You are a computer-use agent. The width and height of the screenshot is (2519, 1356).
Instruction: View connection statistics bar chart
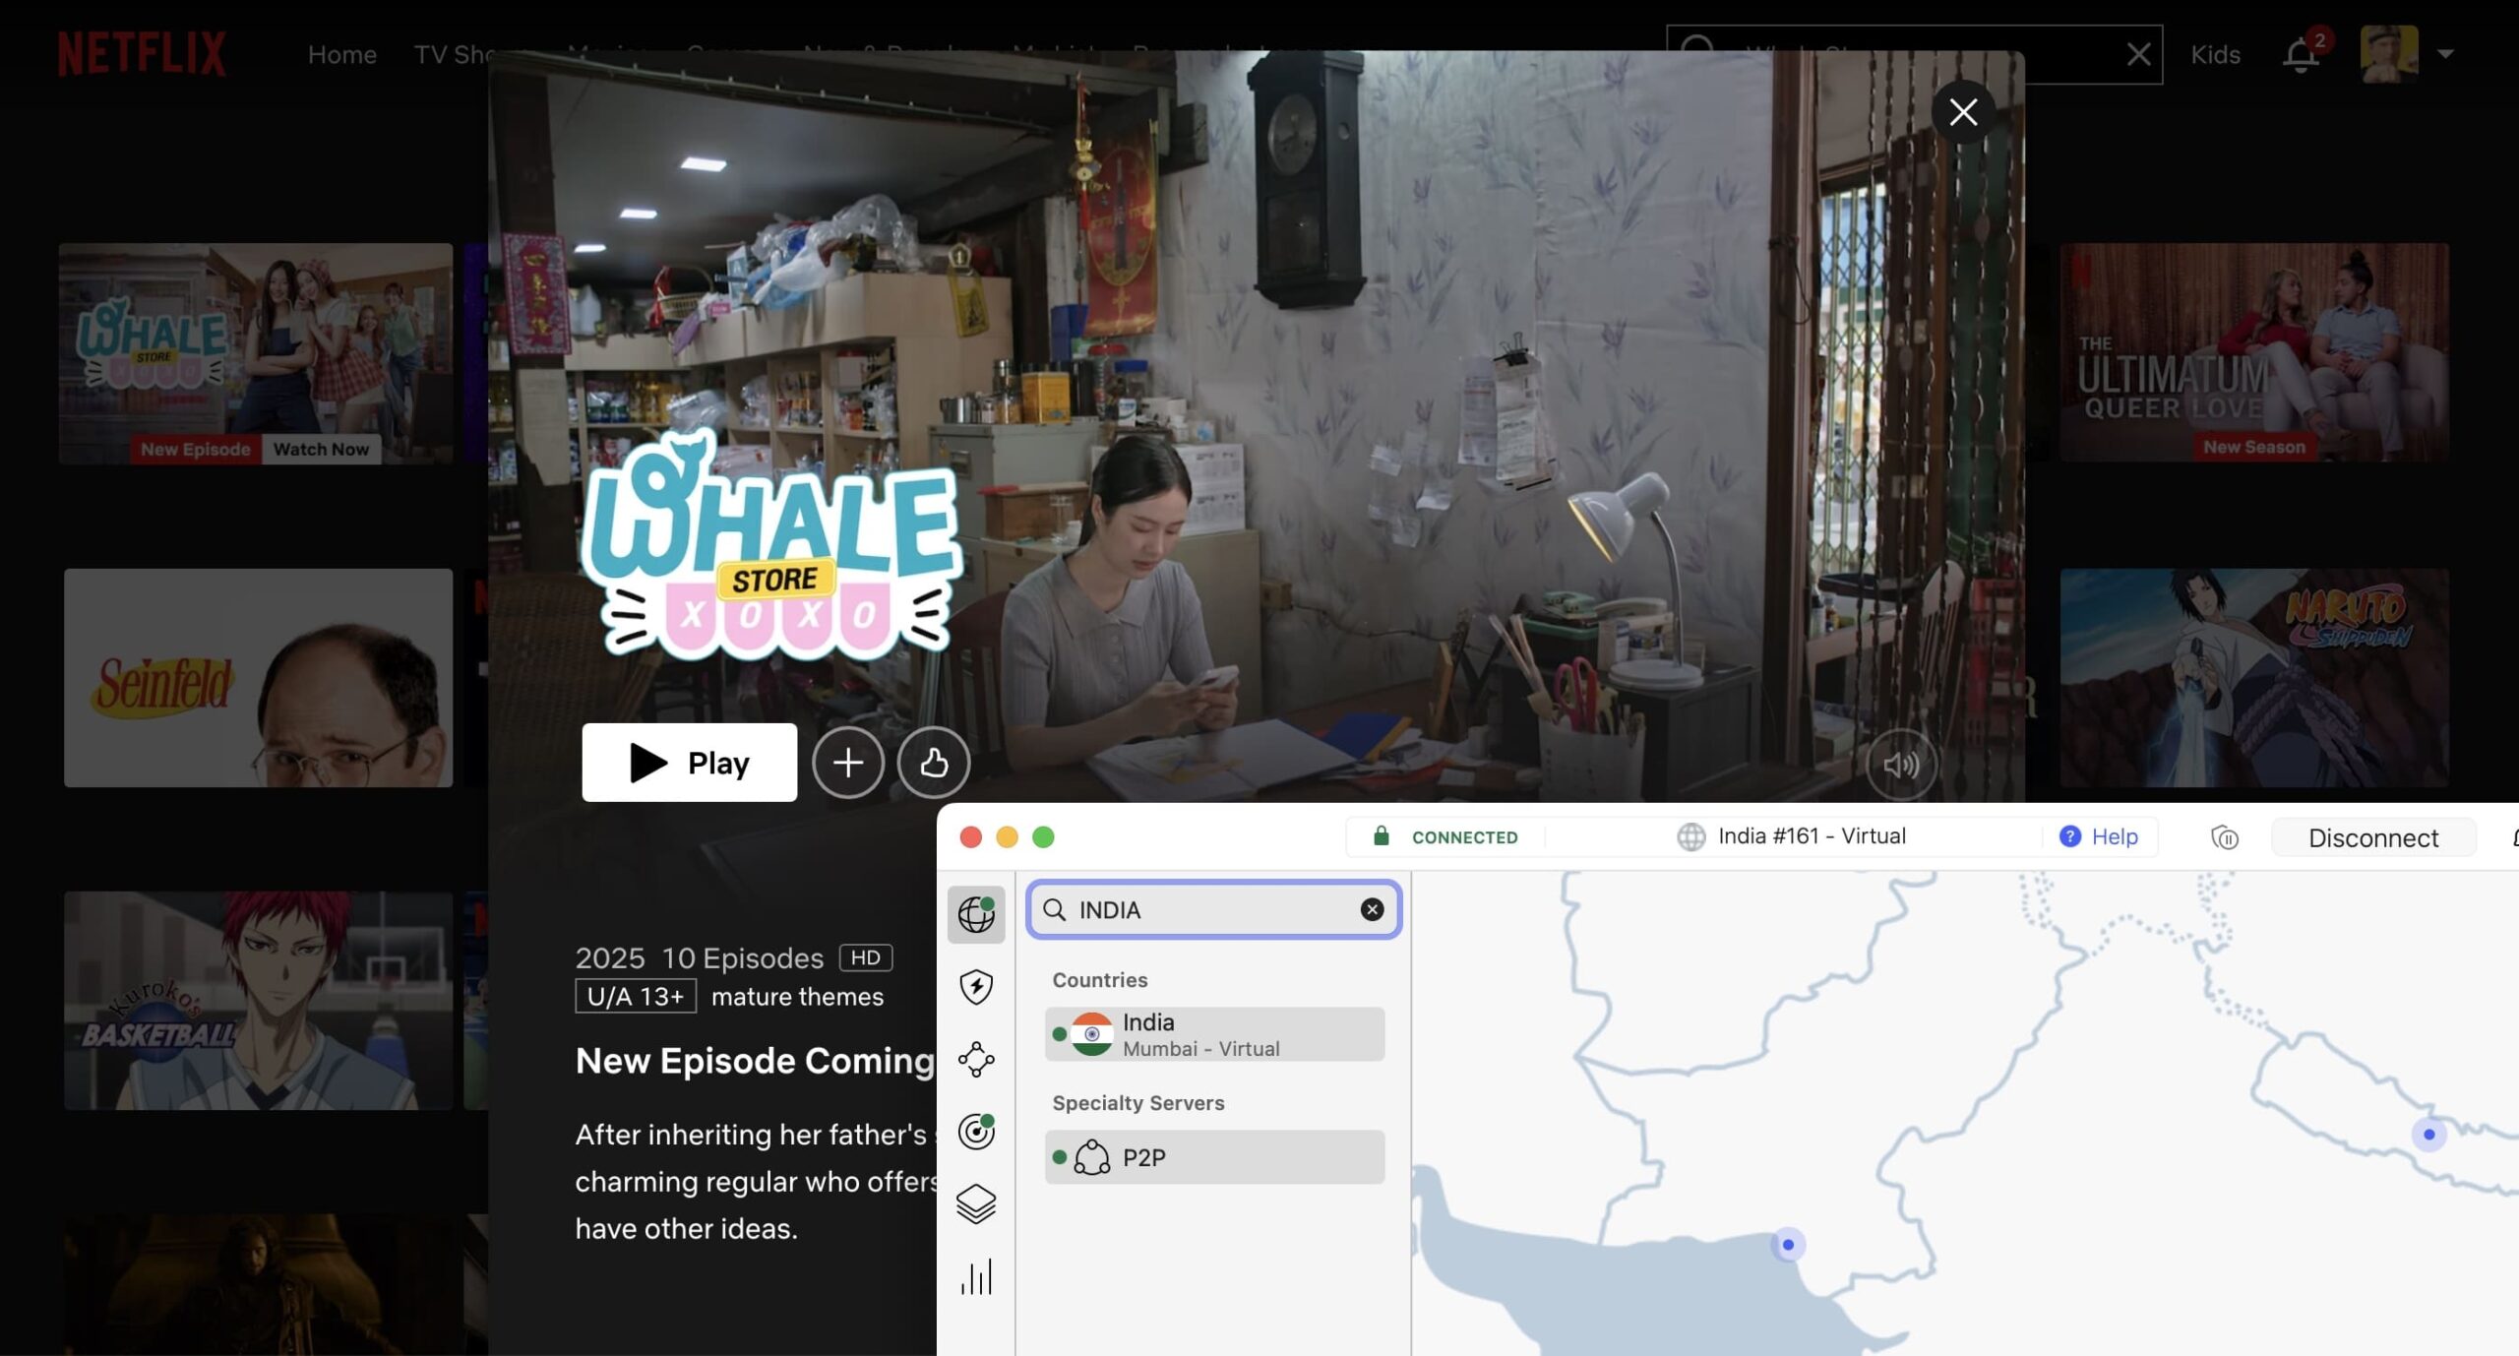pos(975,1276)
